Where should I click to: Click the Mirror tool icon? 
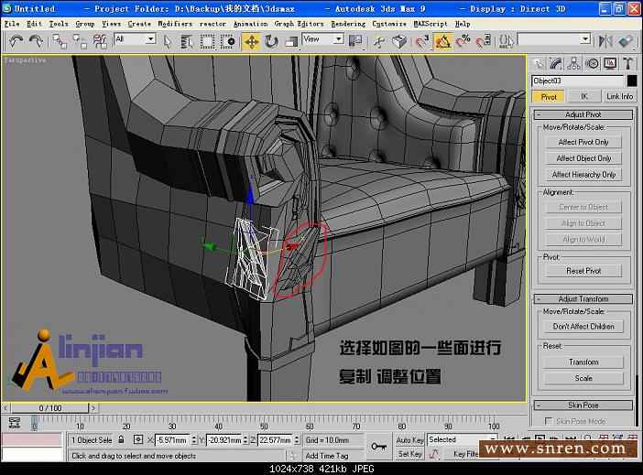pyautogui.click(x=605, y=41)
